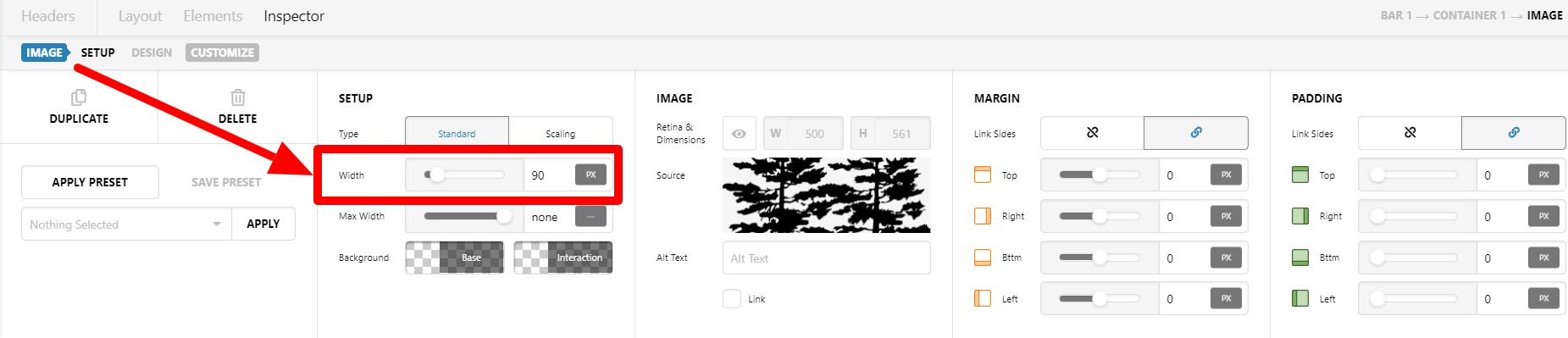Link Padding sides with the chain icon

[1514, 133]
